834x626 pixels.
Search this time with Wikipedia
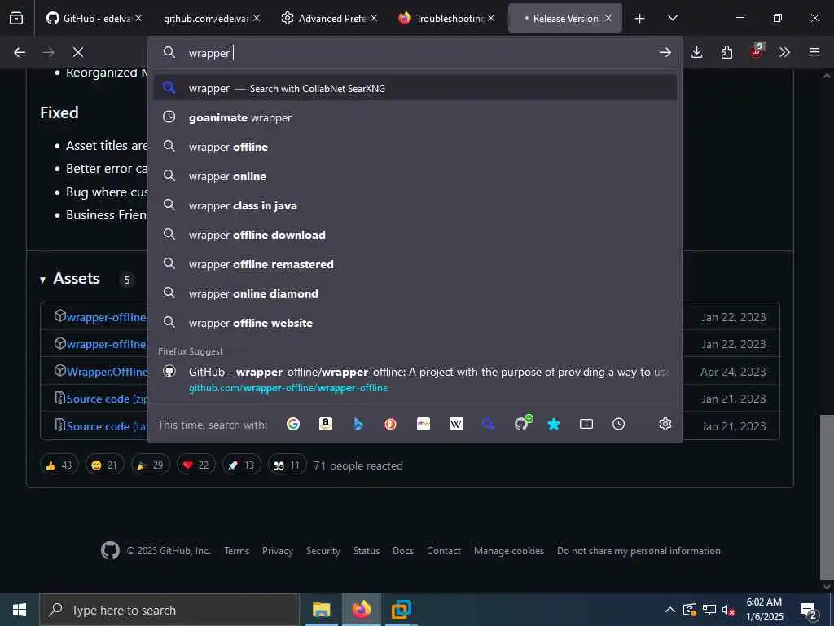coord(456,424)
